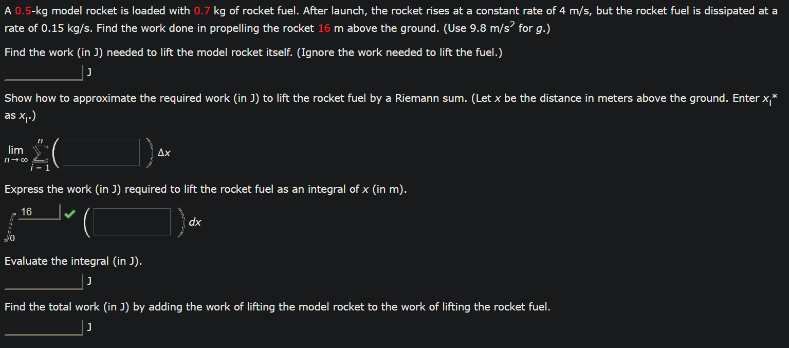Click the Δx symbol after the sum parentheses

164,153
